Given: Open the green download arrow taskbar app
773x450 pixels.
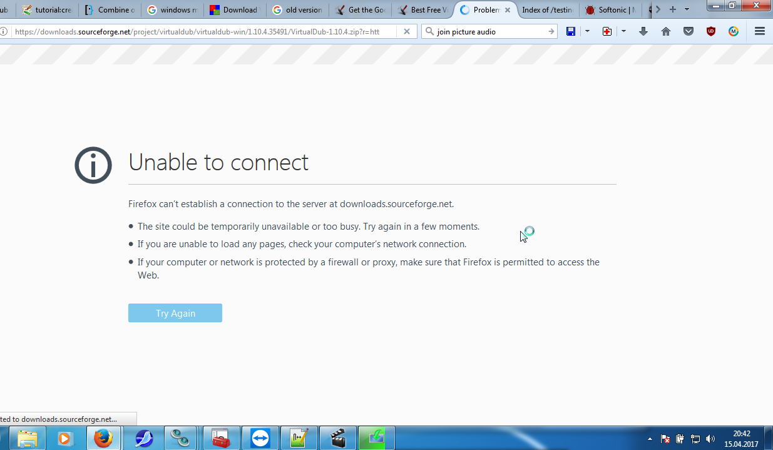Looking at the screenshot, I should point(377,438).
